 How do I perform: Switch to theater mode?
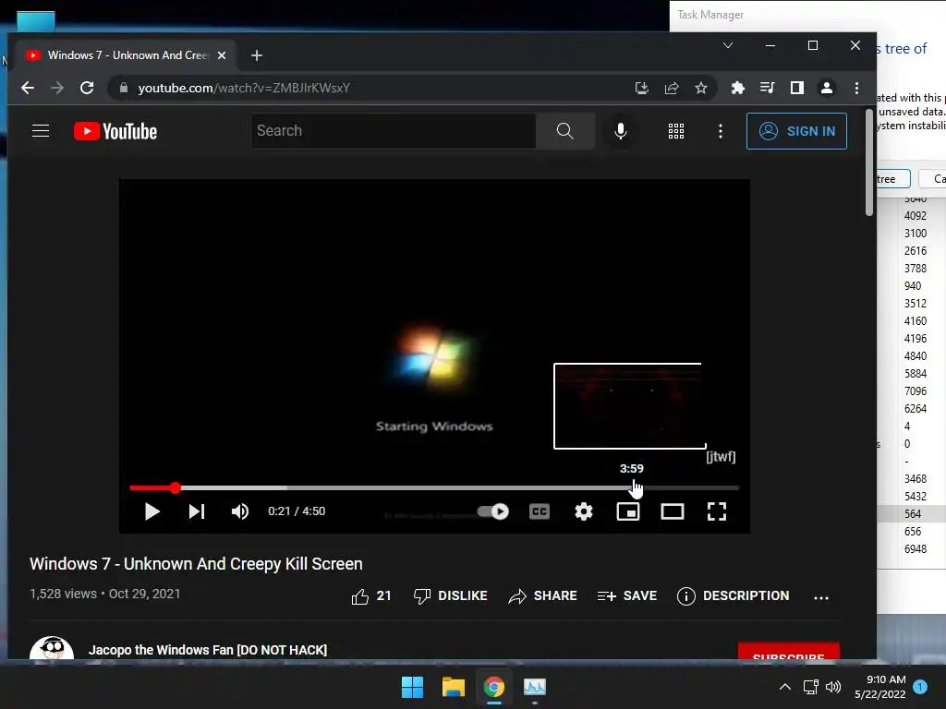[x=673, y=511]
